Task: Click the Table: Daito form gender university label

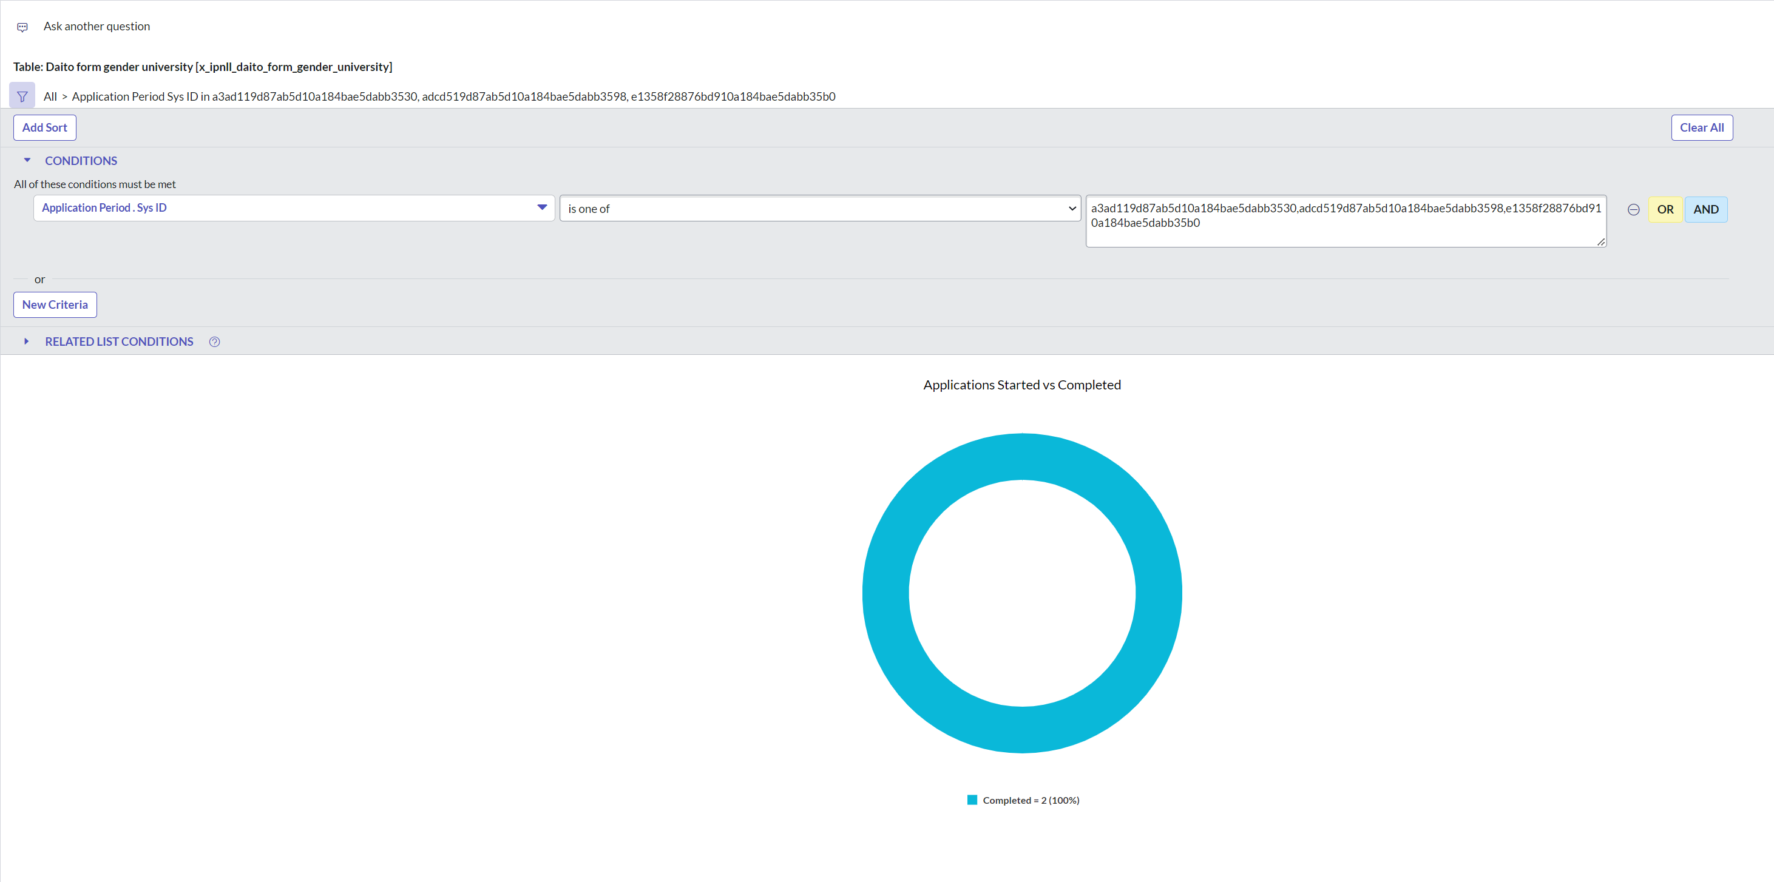Action: (x=203, y=67)
